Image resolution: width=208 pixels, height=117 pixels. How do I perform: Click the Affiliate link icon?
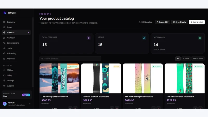click(x=4, y=70)
